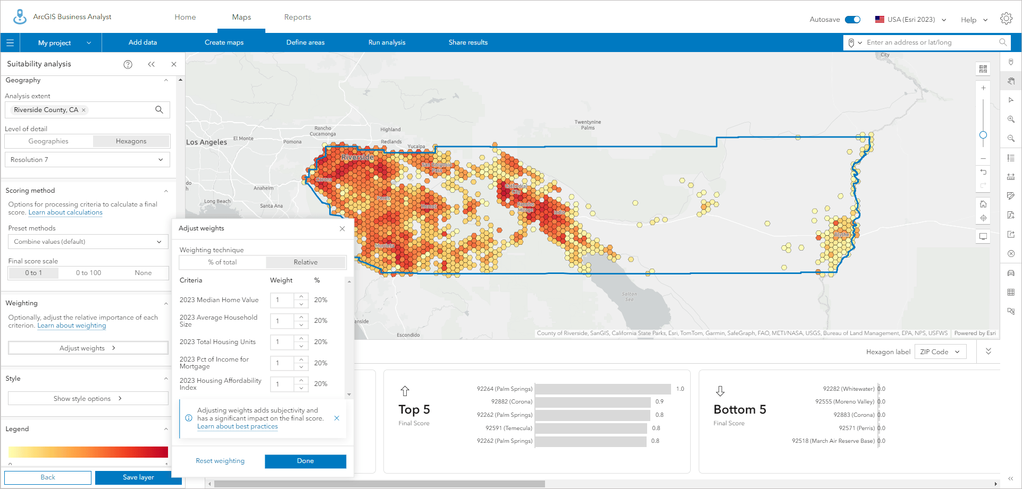Undo the last map action

983,173
